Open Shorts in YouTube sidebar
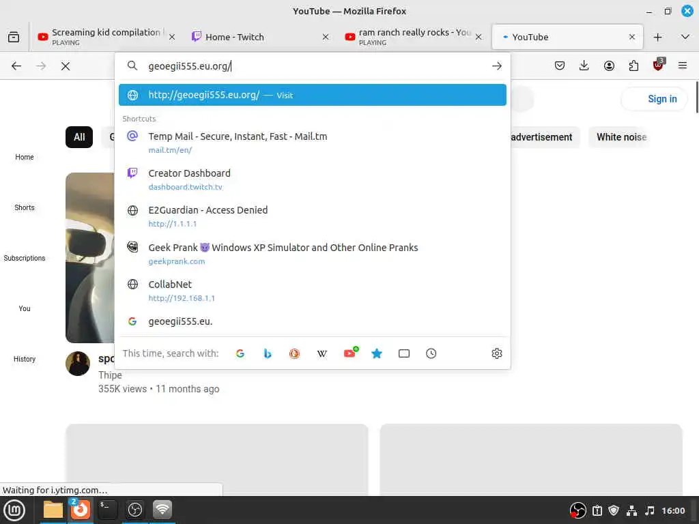Screen dimensions: 699x524 click(25, 207)
